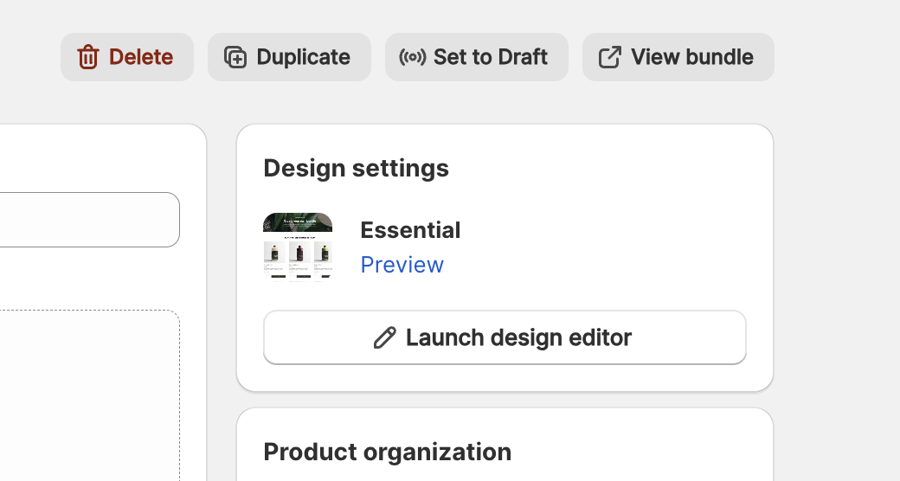Select the Essential design name text

[410, 230]
